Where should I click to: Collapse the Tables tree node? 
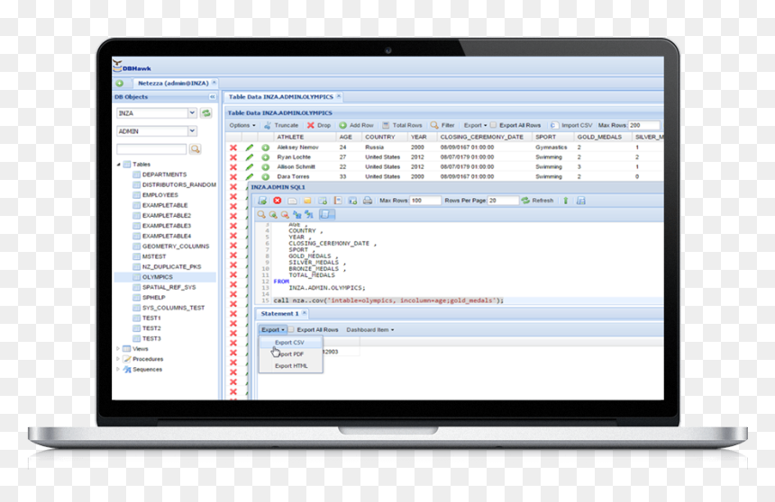tap(119, 165)
